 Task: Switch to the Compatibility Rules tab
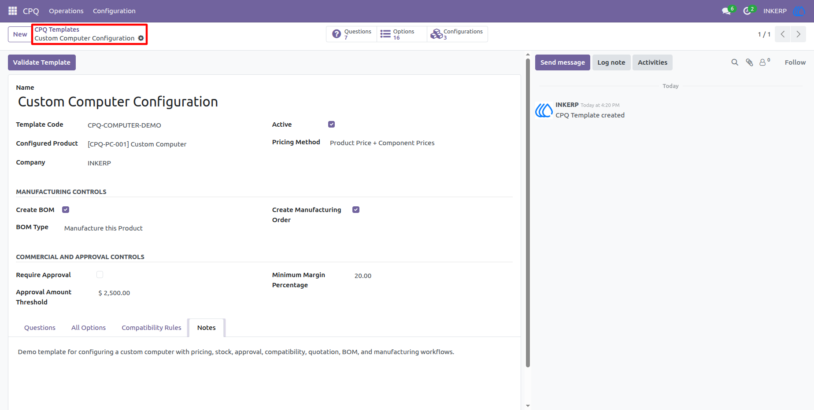pyautogui.click(x=152, y=328)
